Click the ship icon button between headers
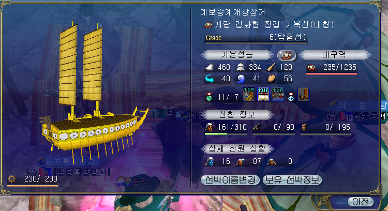Screen dimensions: 388x211 [287, 55]
